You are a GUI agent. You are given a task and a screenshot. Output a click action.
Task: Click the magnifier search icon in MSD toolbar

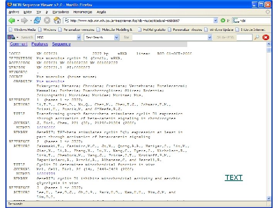pyautogui.click(x=256, y=37)
